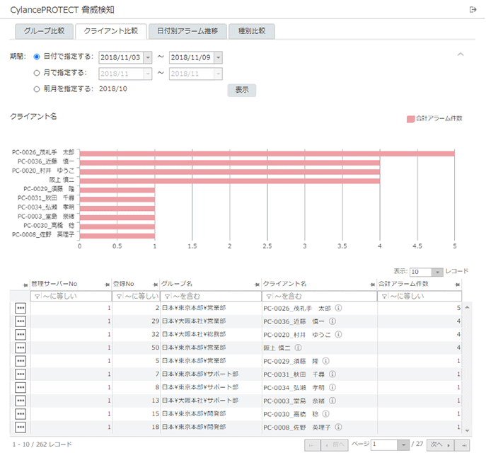
Task: Click the last page arrow icon
Action: 464,445
